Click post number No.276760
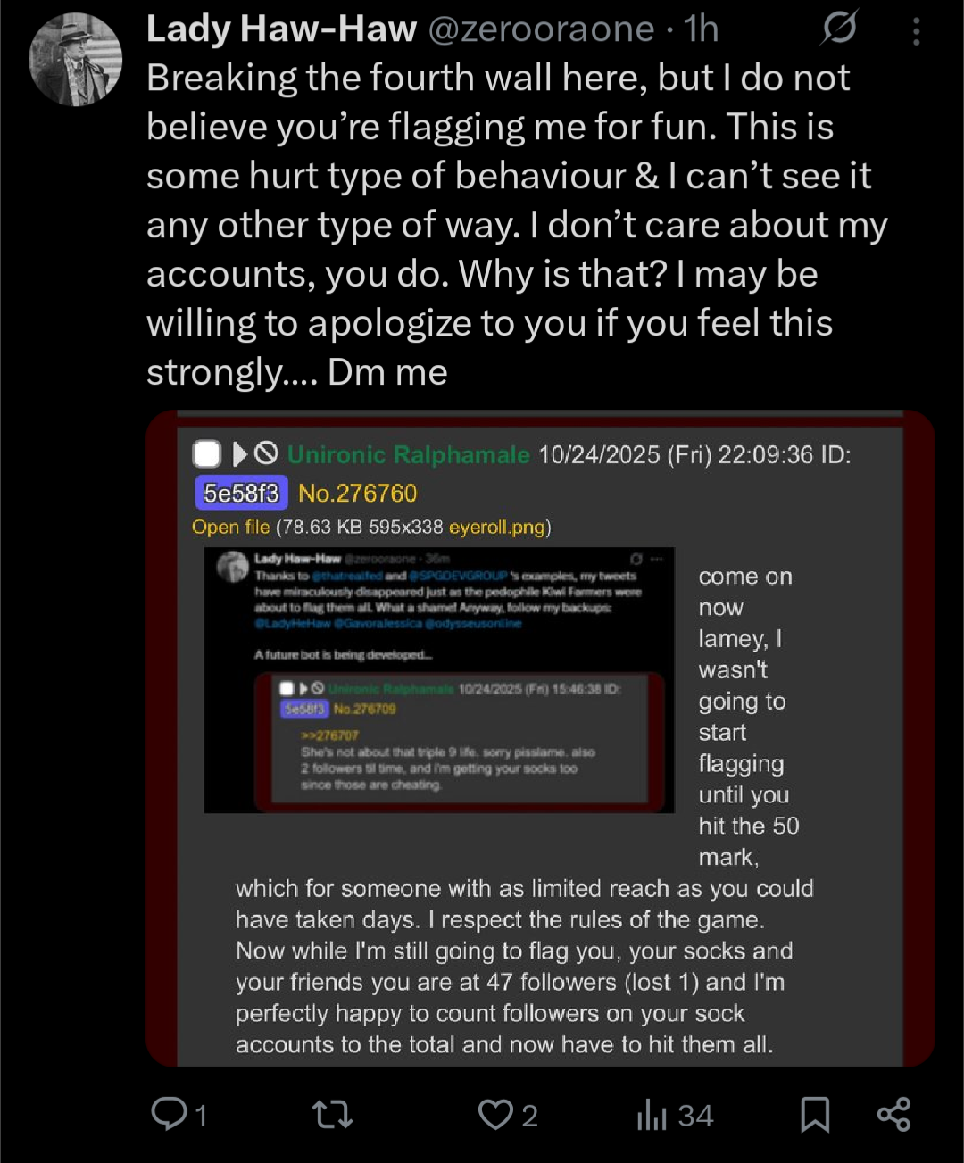Image resolution: width=964 pixels, height=1163 pixels. pyautogui.click(x=357, y=493)
